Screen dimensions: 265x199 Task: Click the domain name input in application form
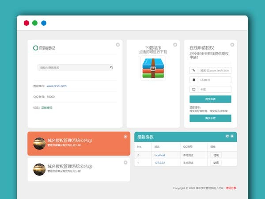[x=214, y=70]
